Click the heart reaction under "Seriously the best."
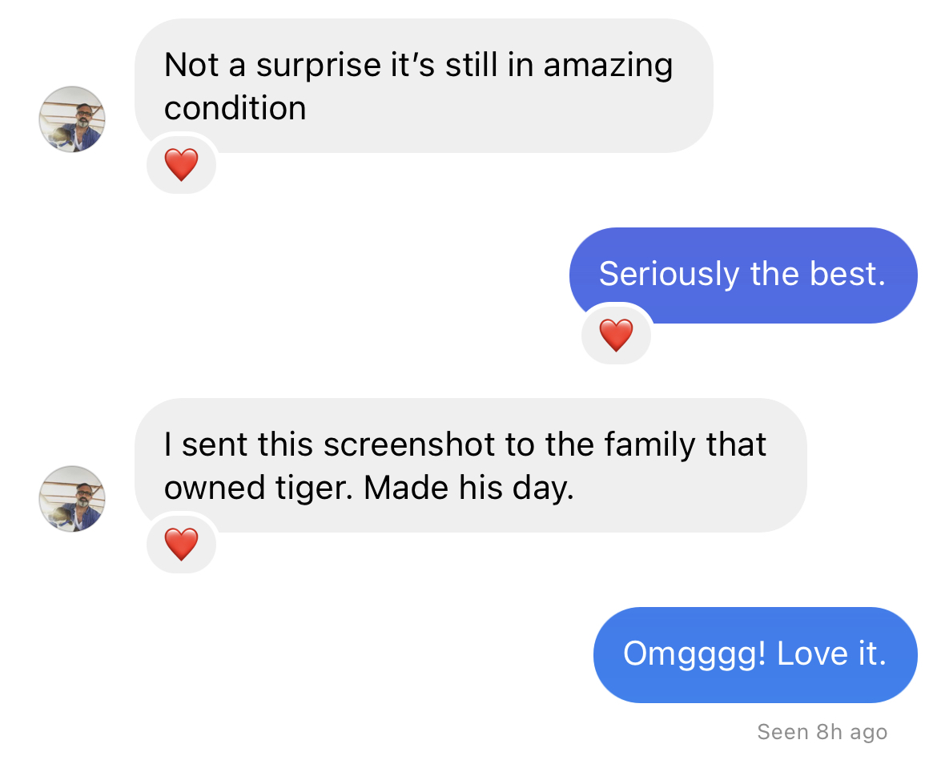This screenshot has width=937, height=768. [x=616, y=335]
